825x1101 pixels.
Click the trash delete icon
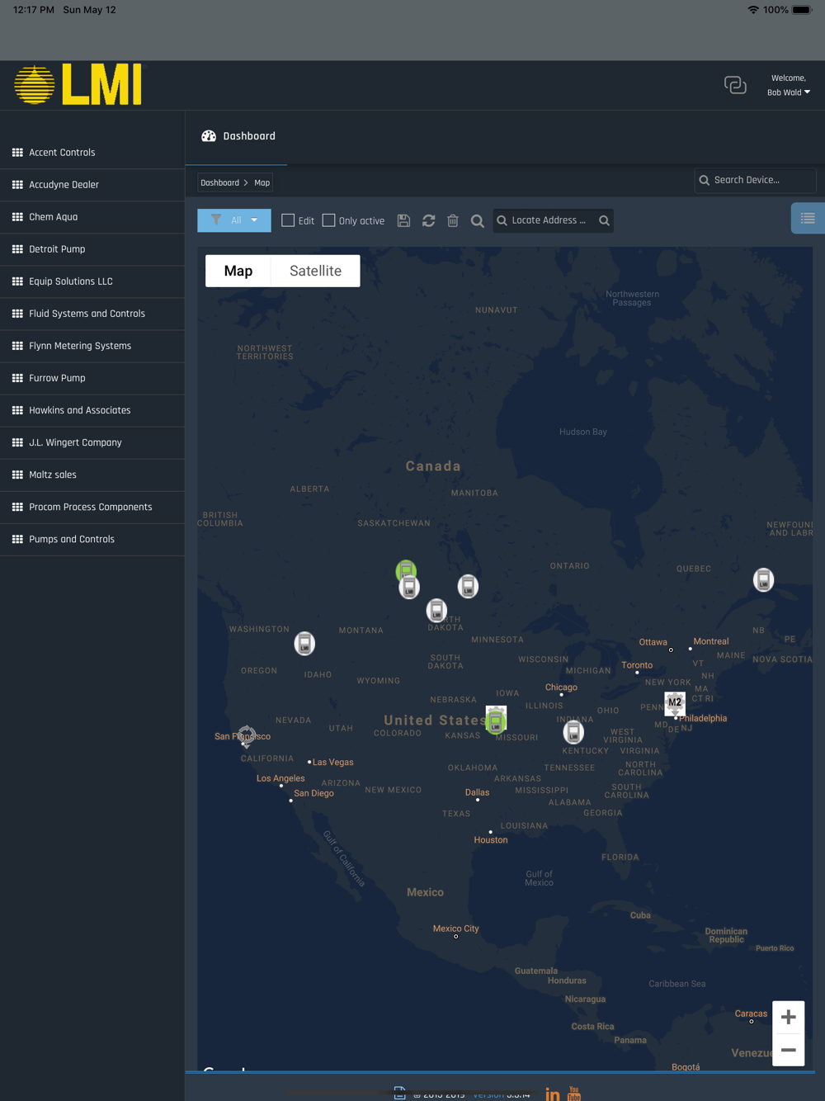point(453,220)
